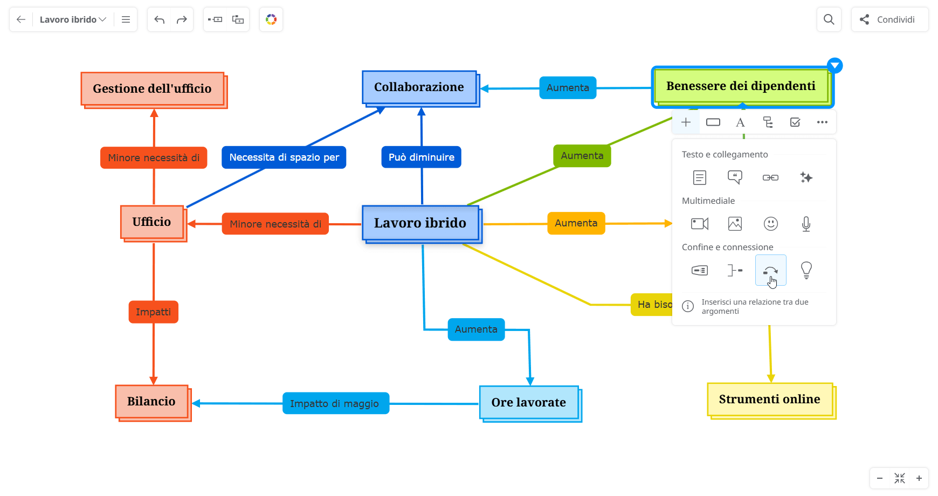Click the AI sparkles icon

(806, 177)
